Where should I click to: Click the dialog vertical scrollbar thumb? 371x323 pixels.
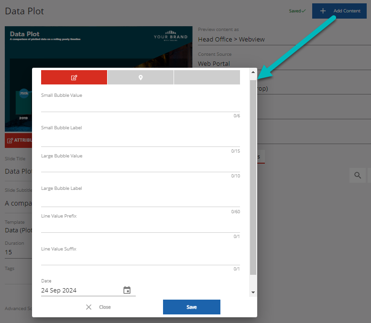[x=253, y=177]
